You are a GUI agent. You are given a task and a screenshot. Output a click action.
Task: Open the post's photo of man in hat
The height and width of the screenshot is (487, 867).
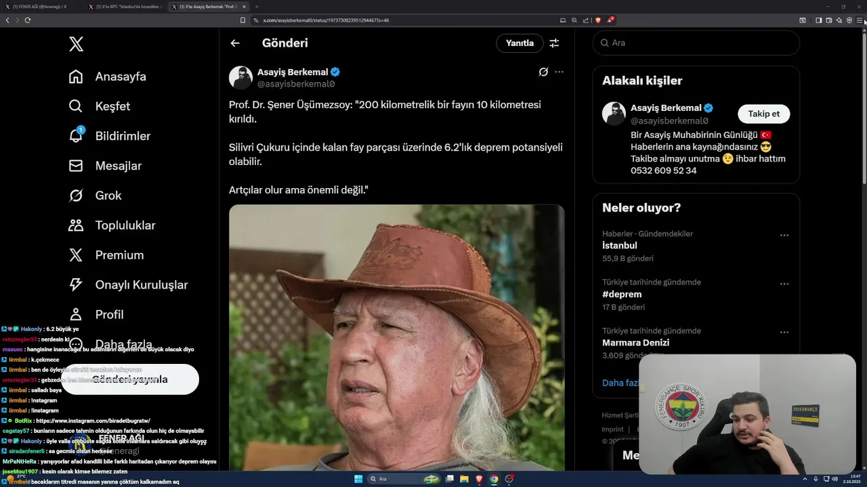tap(396, 338)
